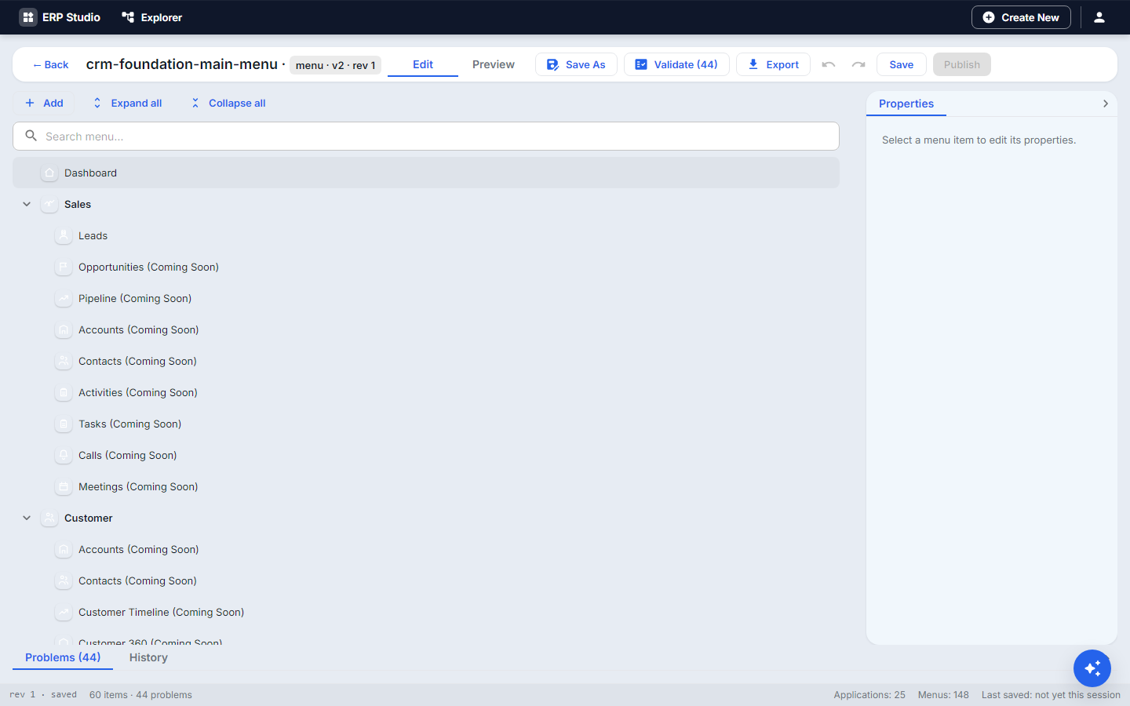Open the History tab
This screenshot has height=706, width=1130.
click(x=148, y=657)
